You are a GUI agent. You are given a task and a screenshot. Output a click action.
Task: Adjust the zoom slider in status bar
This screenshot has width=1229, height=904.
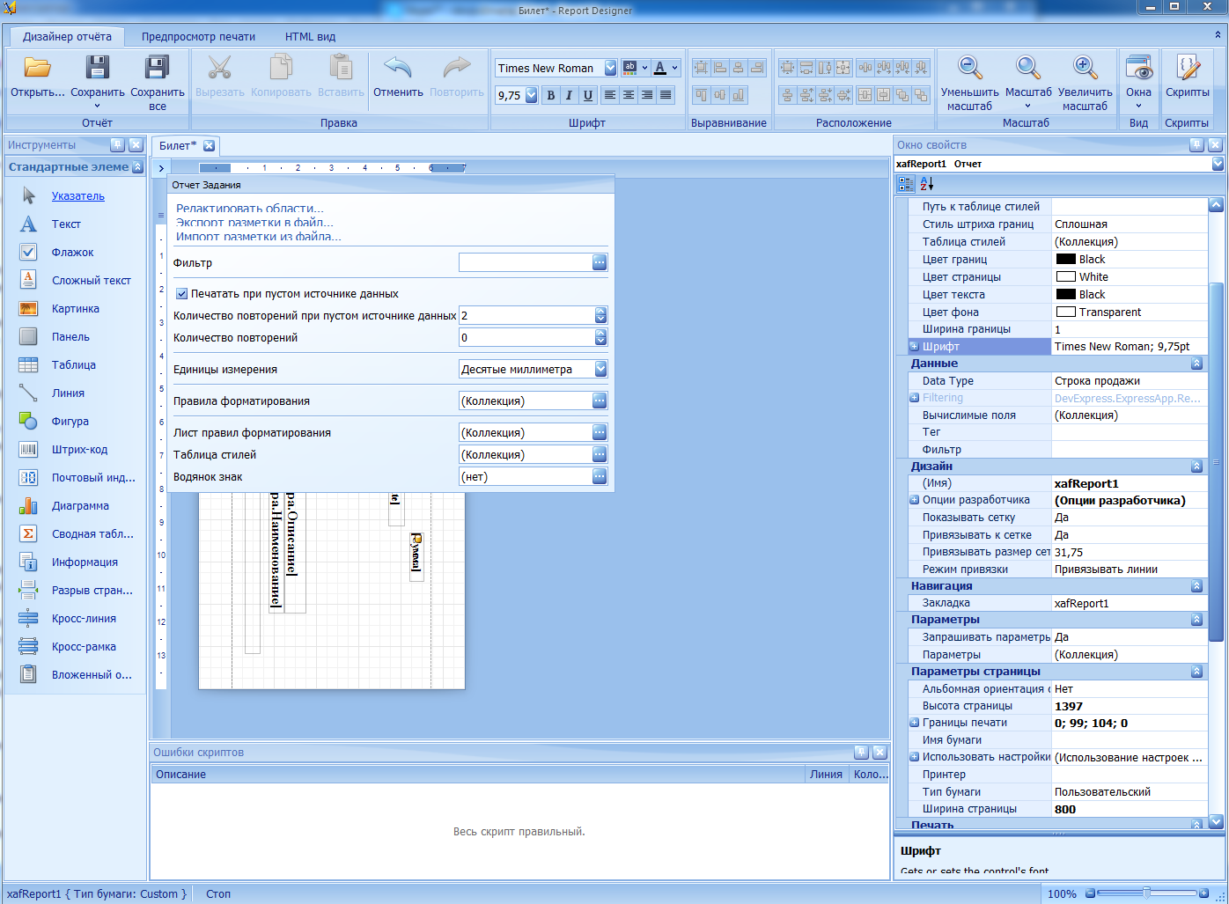[1146, 893]
